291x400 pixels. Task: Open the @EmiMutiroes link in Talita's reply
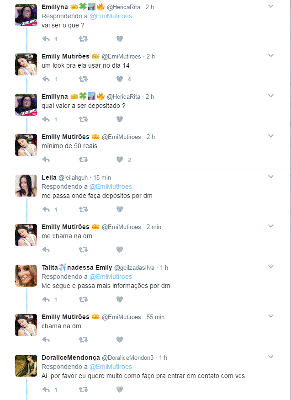(x=111, y=277)
